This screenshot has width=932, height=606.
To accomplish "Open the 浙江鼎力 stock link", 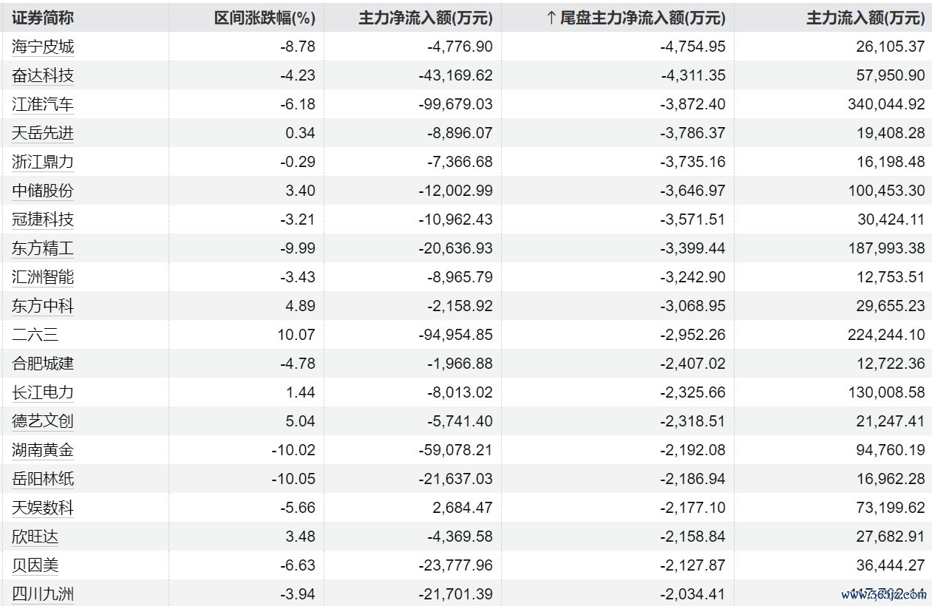I will pos(43,162).
